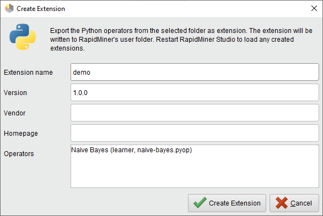Click the RapidMiner icon in title bar

pos(9,8)
